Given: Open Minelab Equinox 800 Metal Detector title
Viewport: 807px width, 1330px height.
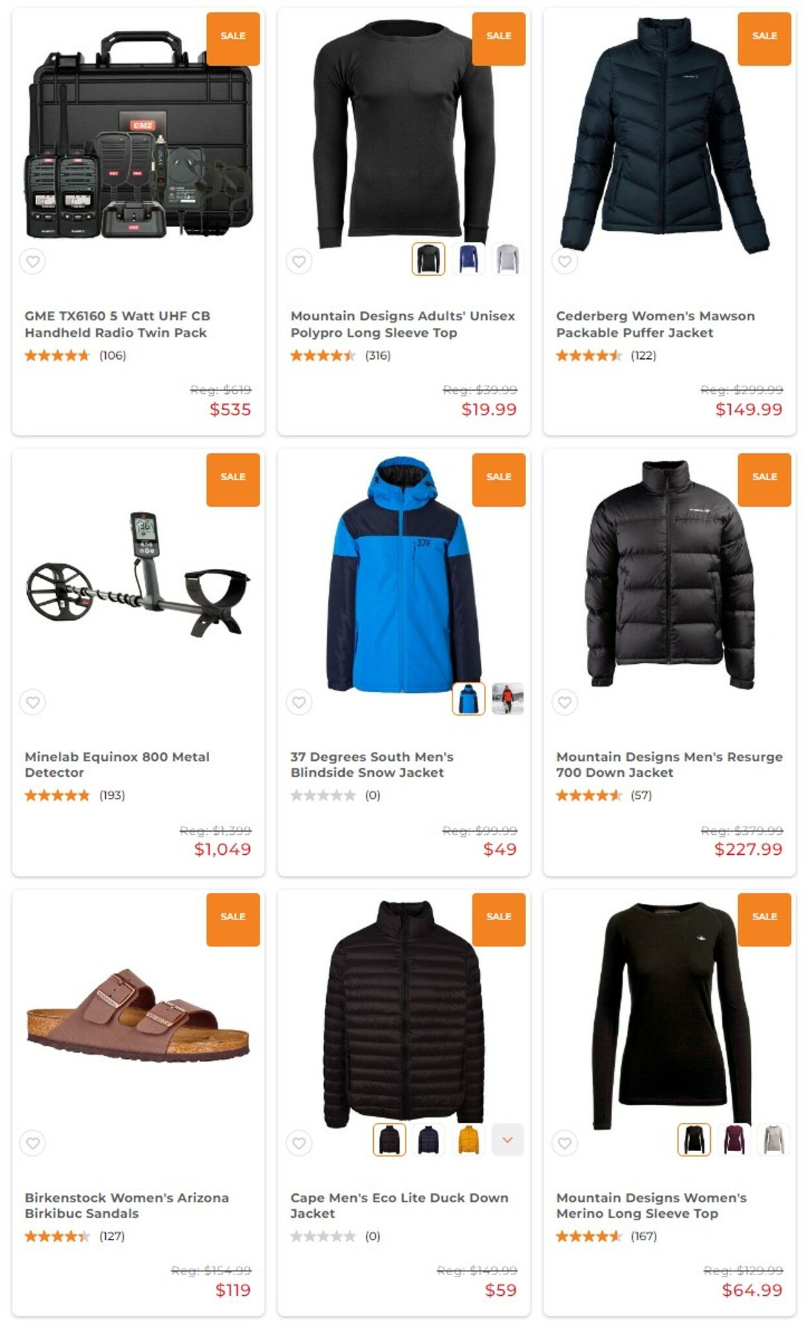Looking at the screenshot, I should coord(117,764).
